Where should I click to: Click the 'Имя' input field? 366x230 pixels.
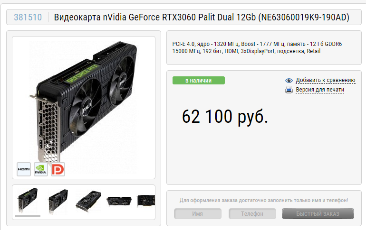(x=198, y=214)
